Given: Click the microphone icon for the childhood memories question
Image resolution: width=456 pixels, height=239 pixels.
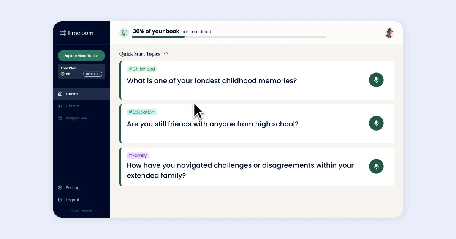Looking at the screenshot, I should (x=376, y=80).
